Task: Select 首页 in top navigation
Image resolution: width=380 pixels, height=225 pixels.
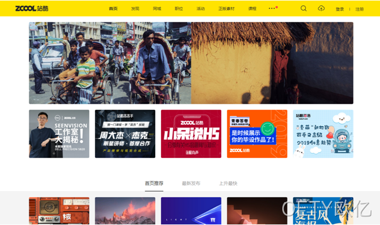Action: (x=113, y=9)
